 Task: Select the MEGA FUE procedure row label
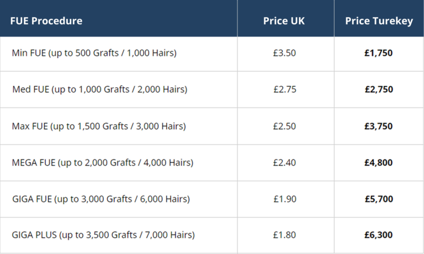(x=102, y=162)
